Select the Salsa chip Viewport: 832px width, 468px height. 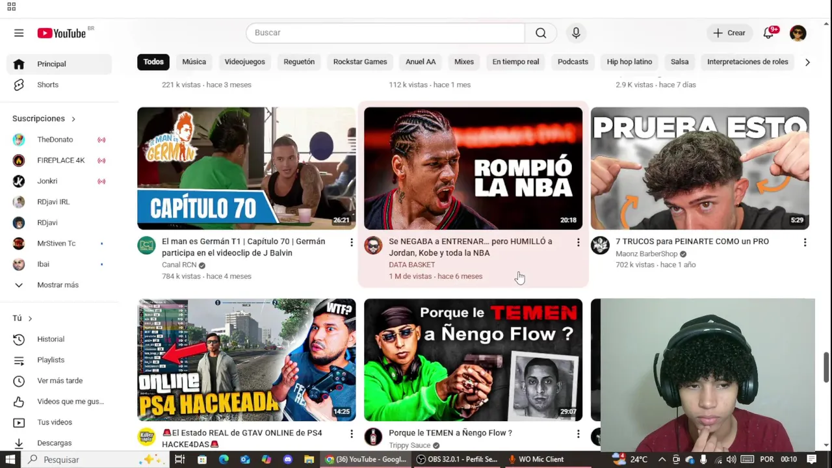click(x=679, y=62)
